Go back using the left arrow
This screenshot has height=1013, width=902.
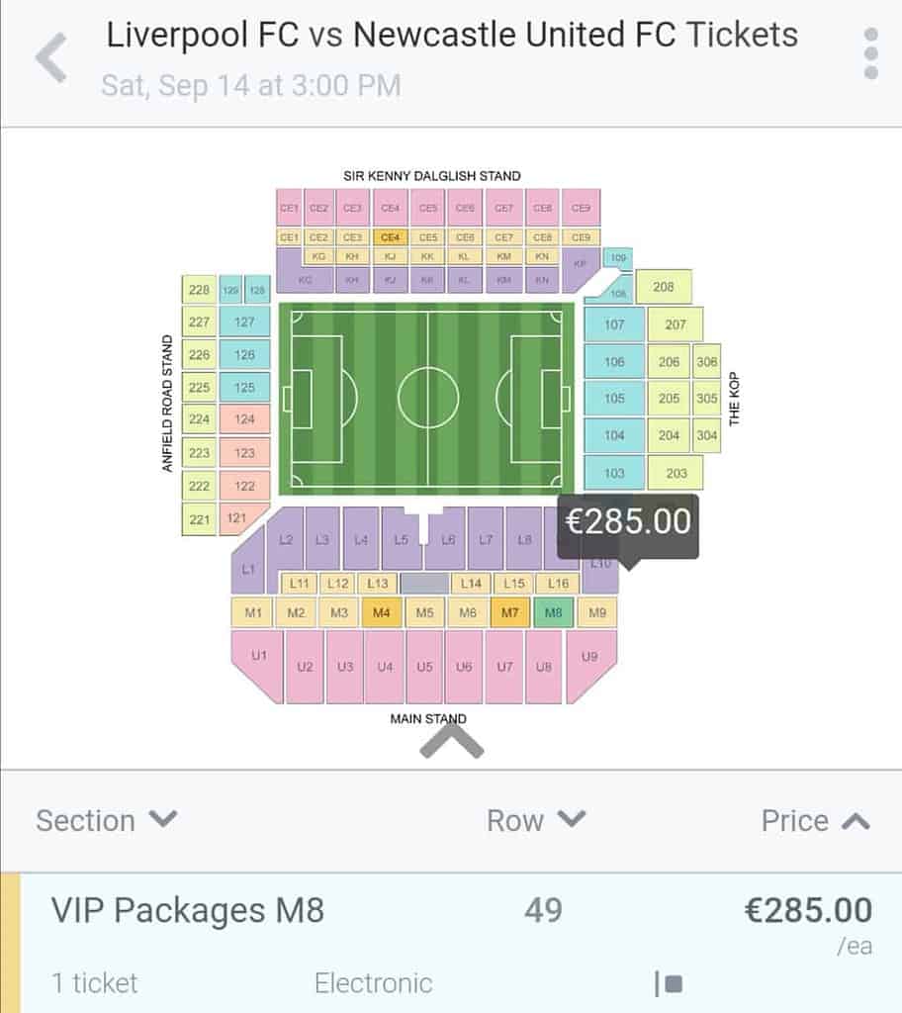[x=51, y=57]
